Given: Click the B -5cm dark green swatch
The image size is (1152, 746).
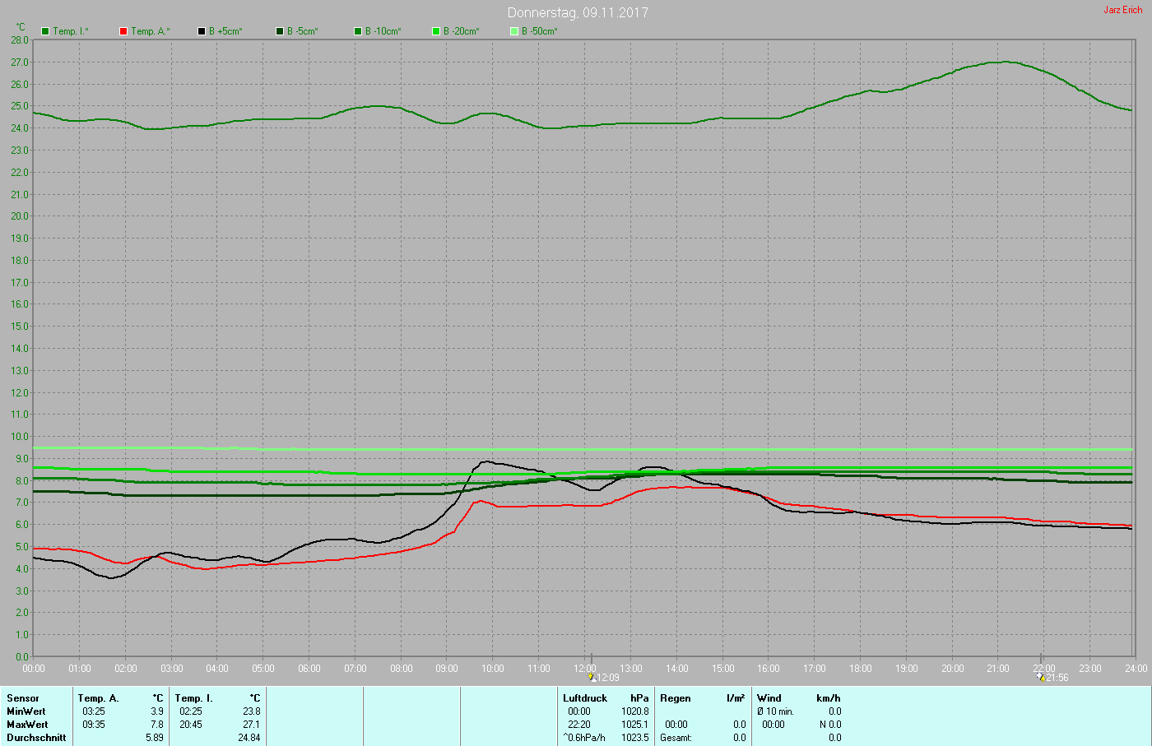Looking at the screenshot, I should pyautogui.click(x=280, y=31).
